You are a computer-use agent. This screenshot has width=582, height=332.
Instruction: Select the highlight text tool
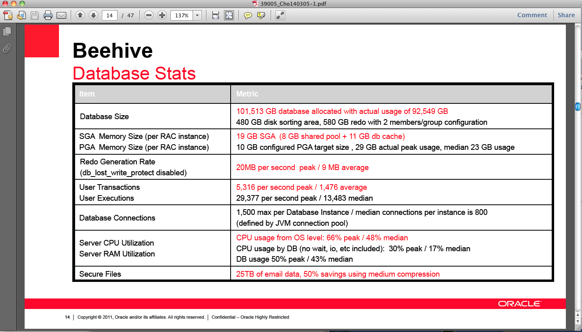[261, 15]
